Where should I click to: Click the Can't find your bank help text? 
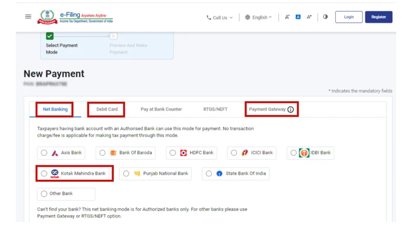tap(142, 213)
